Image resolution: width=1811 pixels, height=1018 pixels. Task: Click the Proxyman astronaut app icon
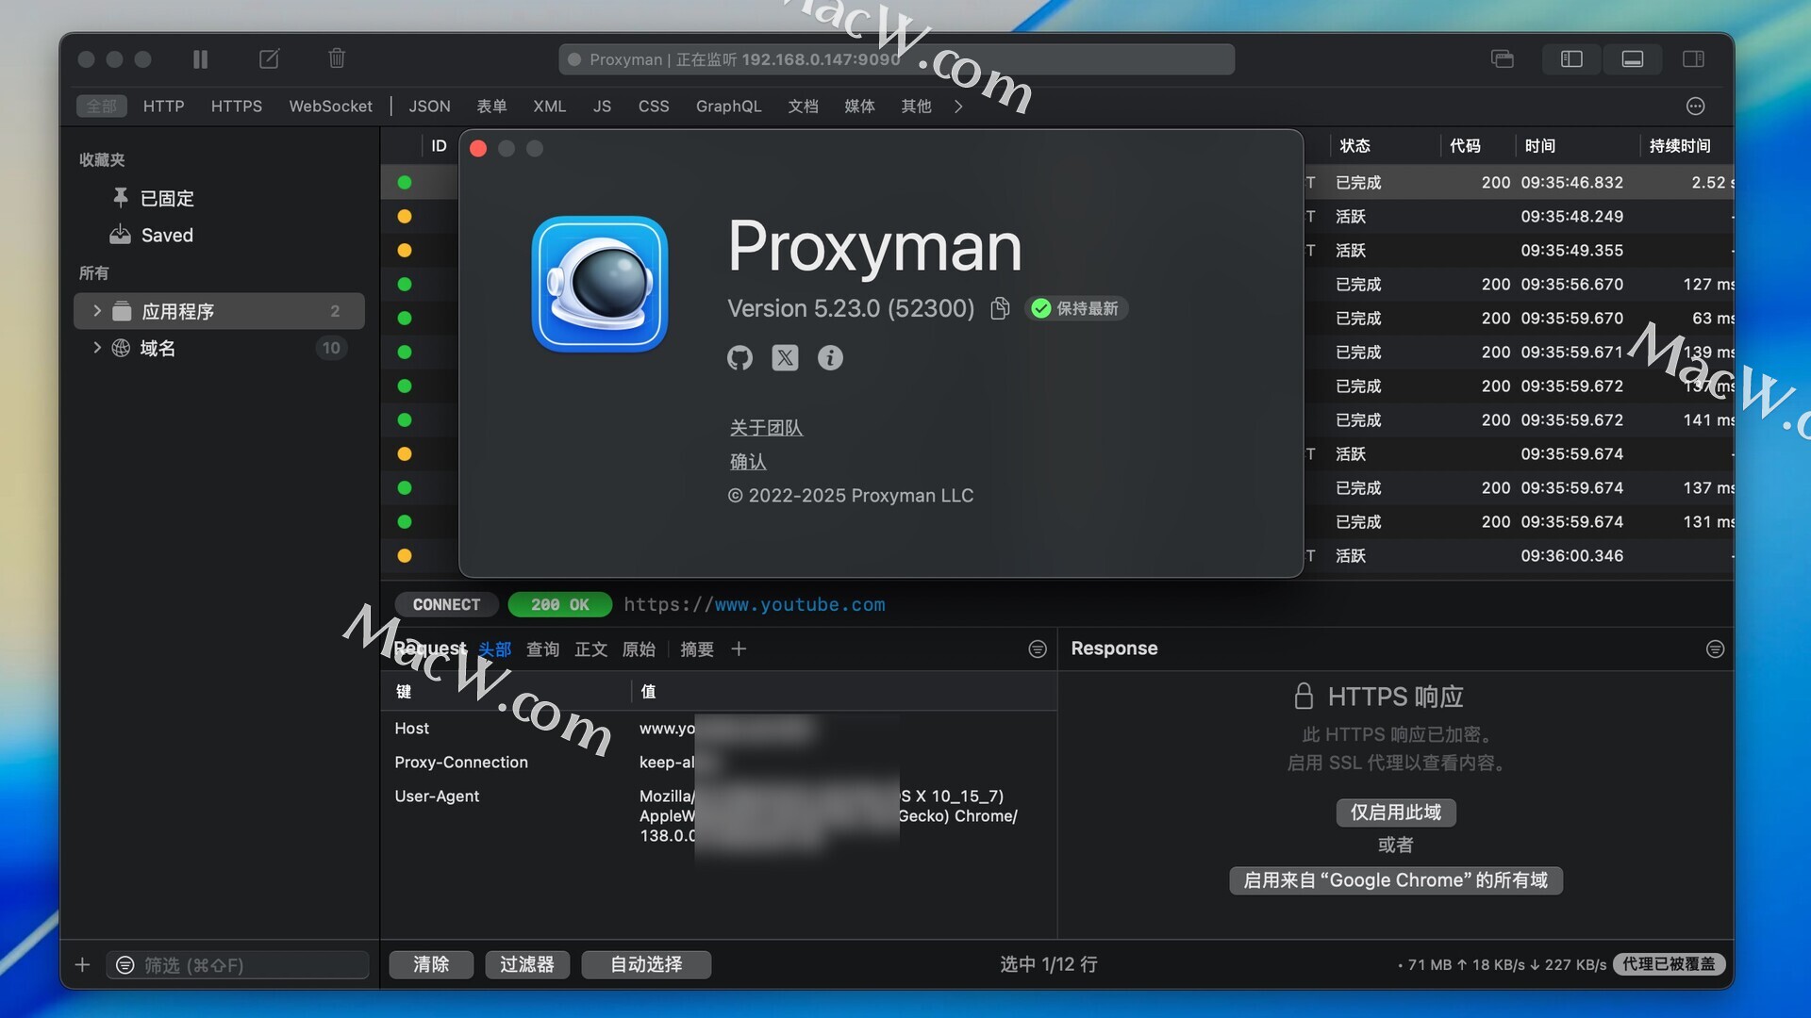600,284
